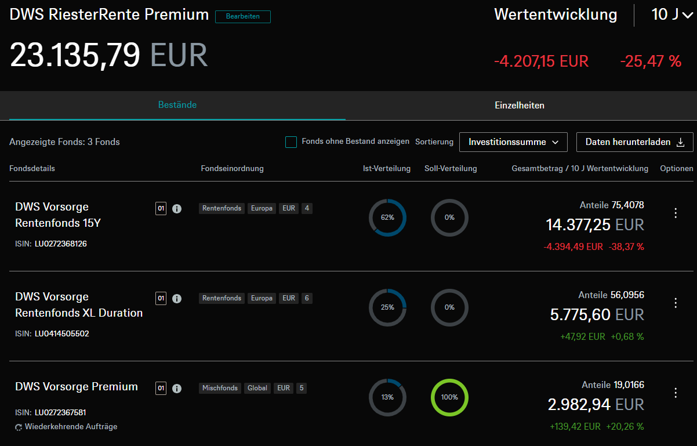The height and width of the screenshot is (446, 697).
Task: Click the 01 badge beside Rentenfonds 15Y
Action: (x=161, y=209)
